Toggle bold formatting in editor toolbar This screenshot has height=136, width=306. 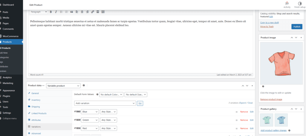pyautogui.click(x=51, y=12)
